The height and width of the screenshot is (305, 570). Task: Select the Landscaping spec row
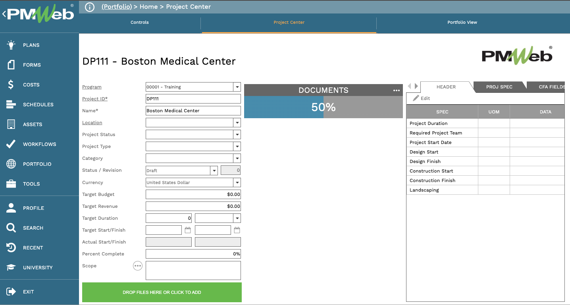coord(485,190)
